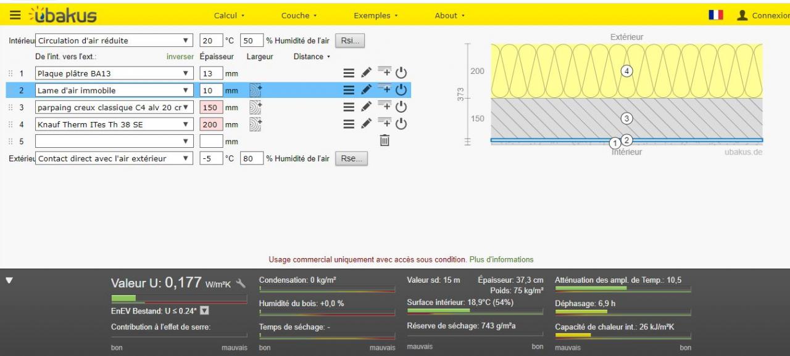This screenshot has width=790, height=356.
Task: Toggle power for Lame d'air immobile layer
Action: (x=401, y=90)
